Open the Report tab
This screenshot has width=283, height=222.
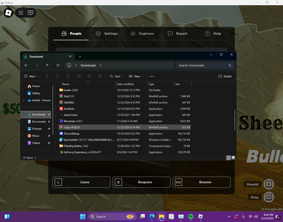178,33
